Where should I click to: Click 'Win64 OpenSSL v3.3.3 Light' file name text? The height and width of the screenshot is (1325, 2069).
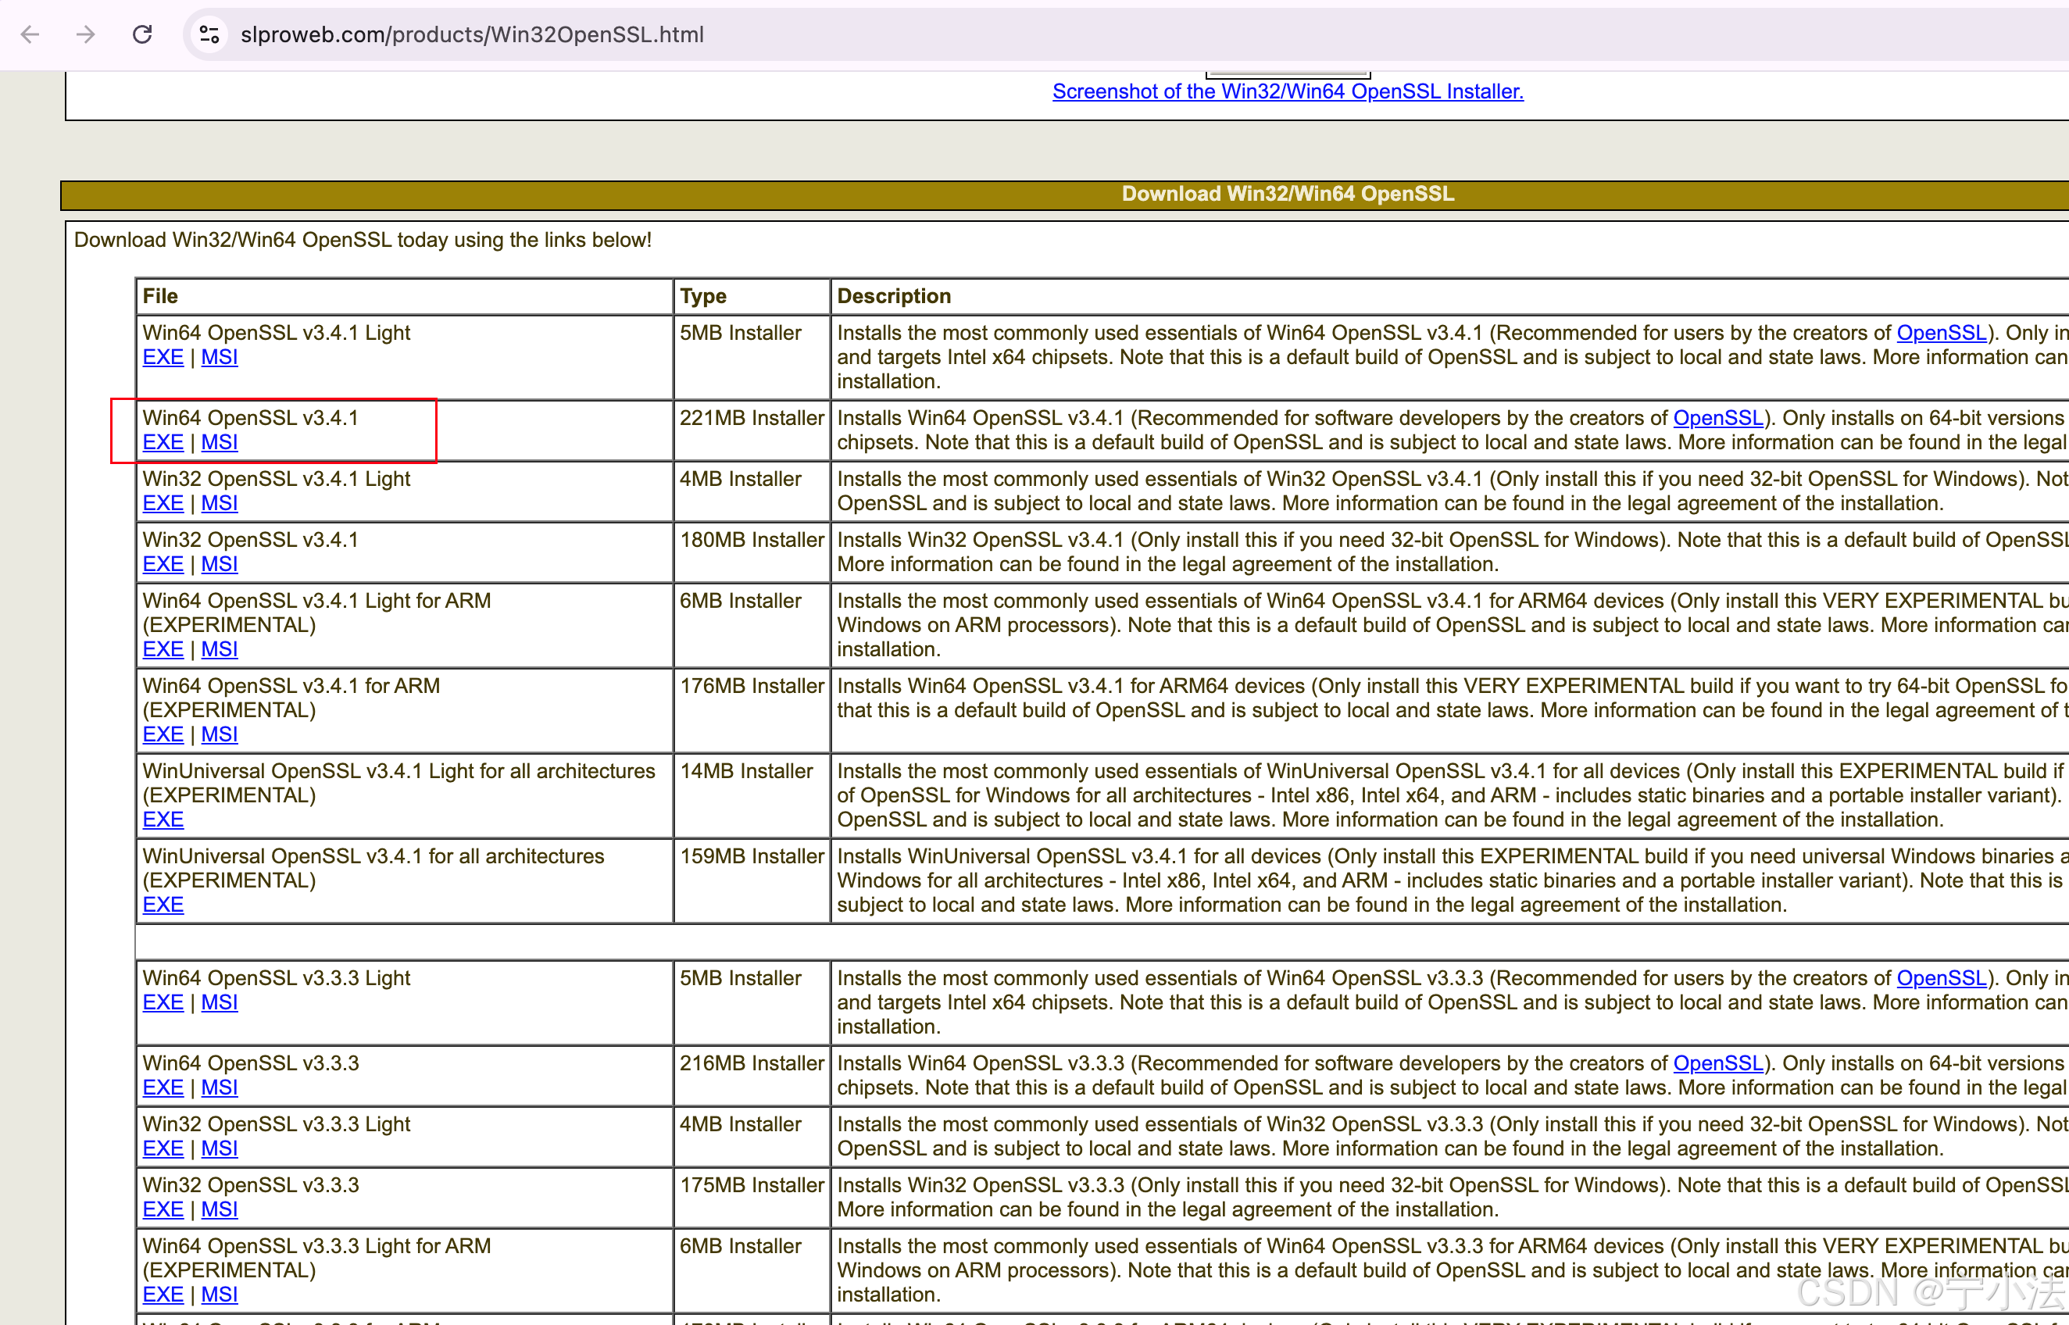pos(276,978)
